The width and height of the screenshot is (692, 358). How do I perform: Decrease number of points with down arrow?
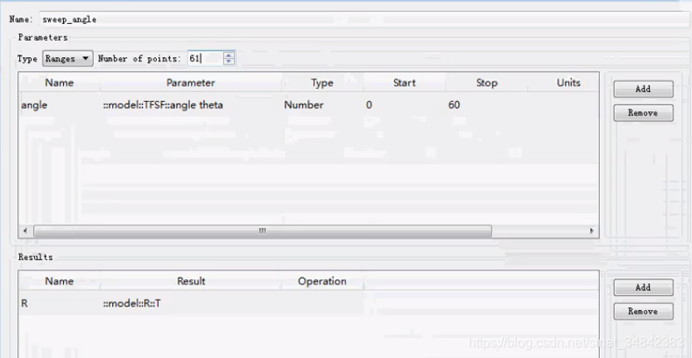pos(229,61)
